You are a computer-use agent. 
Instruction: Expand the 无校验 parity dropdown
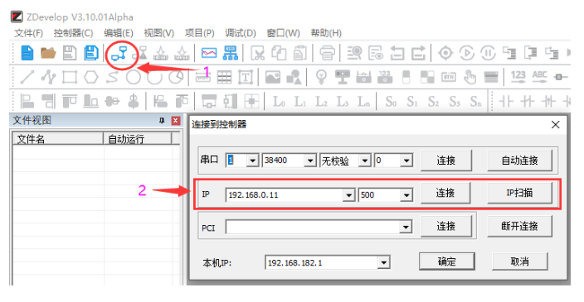(x=365, y=161)
